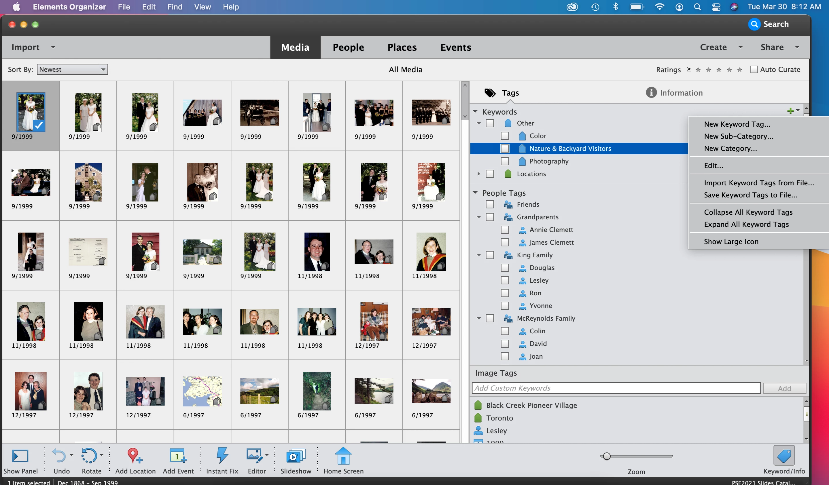829x485 pixels.
Task: Click the Add custom keyword button
Action: click(x=784, y=388)
